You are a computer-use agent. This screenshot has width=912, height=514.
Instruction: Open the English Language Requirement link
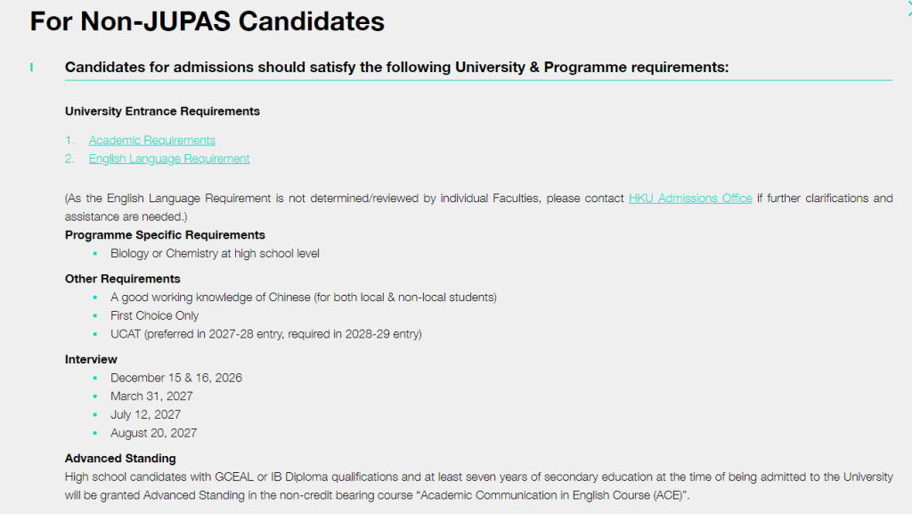[x=168, y=159]
